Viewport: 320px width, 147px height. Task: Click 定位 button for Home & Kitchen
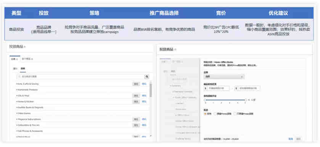pyautogui.click(x=136, y=102)
